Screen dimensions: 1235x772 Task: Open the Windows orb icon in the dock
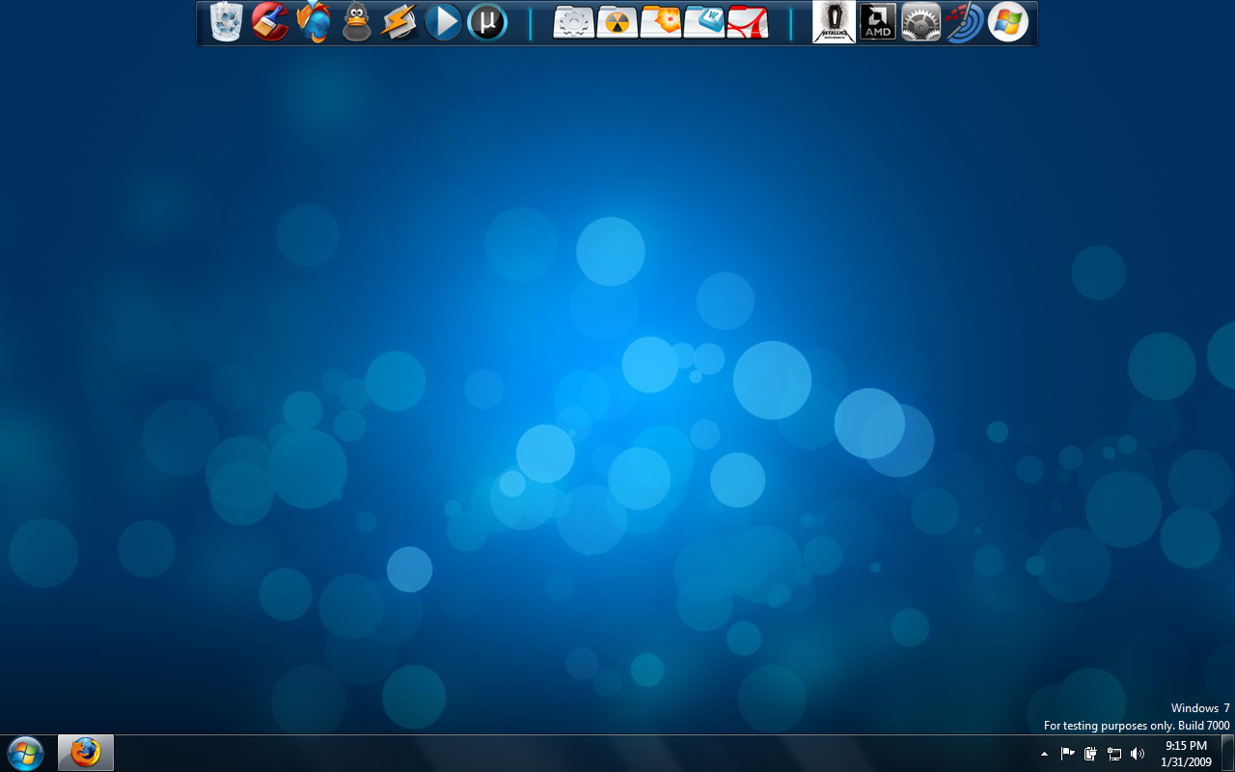[1007, 22]
